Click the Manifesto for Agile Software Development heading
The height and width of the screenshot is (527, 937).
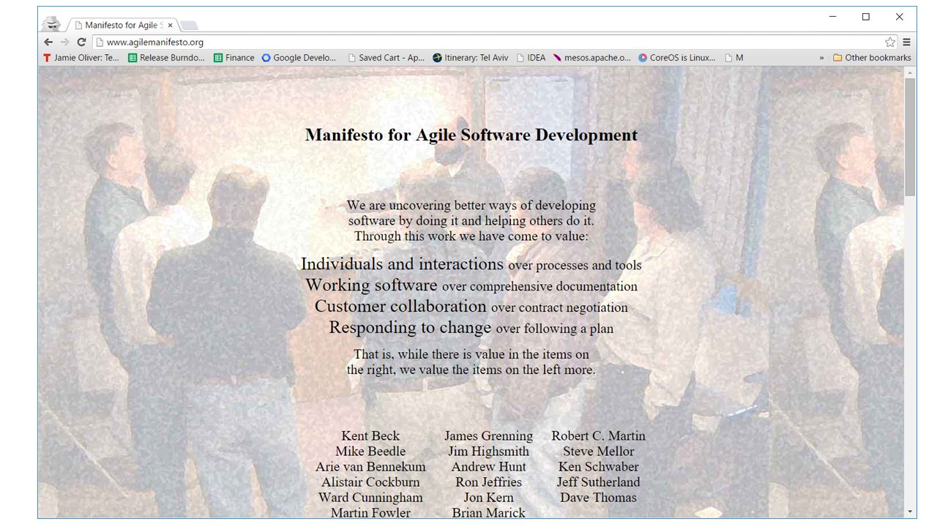click(x=471, y=135)
